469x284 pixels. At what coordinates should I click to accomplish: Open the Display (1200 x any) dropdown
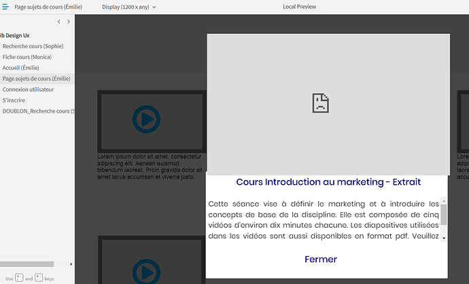coord(129,7)
